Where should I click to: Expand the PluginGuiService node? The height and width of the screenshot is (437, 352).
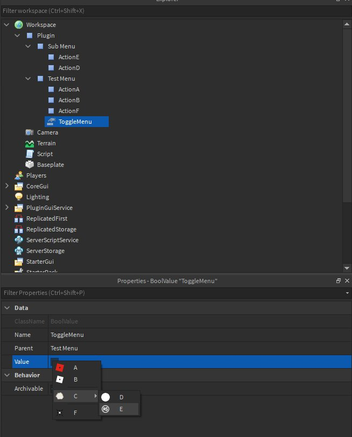point(6,208)
